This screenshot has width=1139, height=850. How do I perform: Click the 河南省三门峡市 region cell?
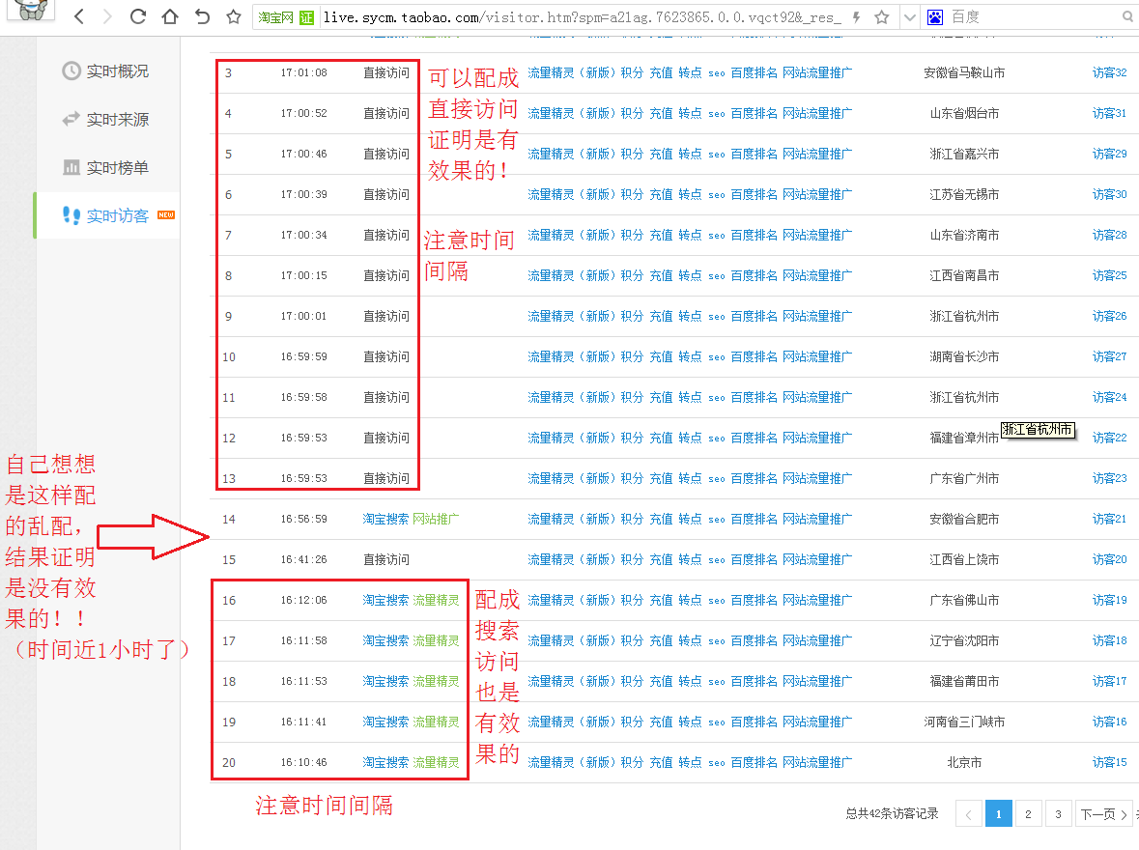964,722
